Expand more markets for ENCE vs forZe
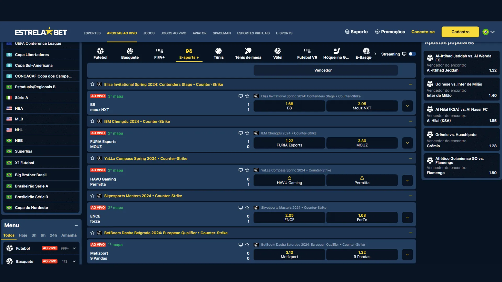This screenshot has width=502, height=282. [407, 218]
